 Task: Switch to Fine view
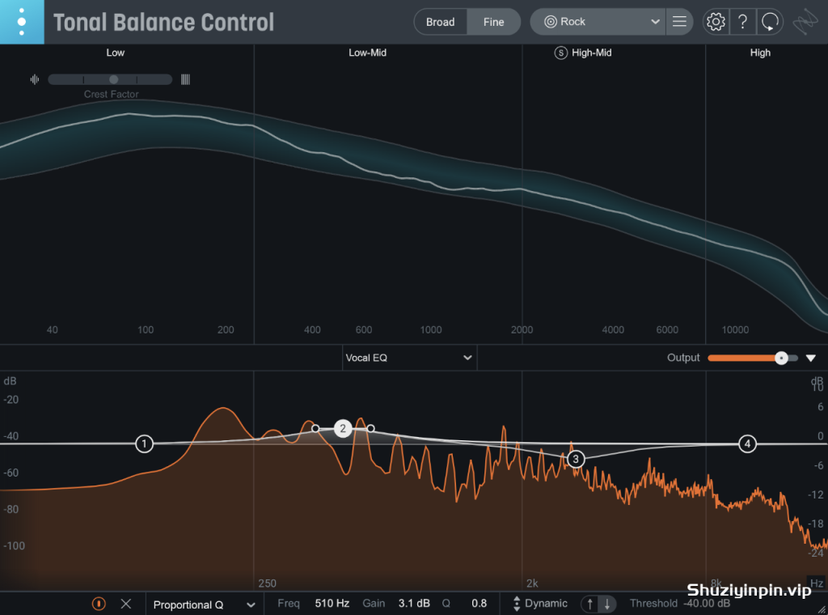(x=494, y=22)
